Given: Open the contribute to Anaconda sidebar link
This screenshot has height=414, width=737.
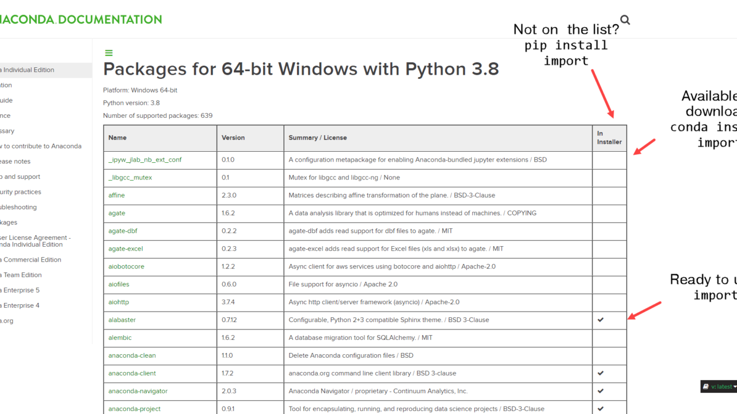Looking at the screenshot, I should (x=41, y=146).
